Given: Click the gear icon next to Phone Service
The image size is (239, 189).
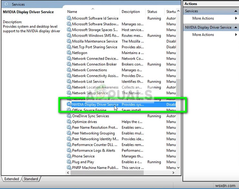Looking at the screenshot, I should [69, 156].
